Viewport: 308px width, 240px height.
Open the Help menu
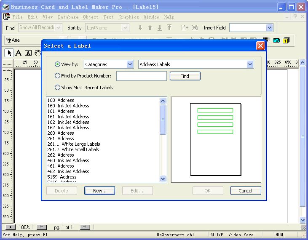(169, 17)
